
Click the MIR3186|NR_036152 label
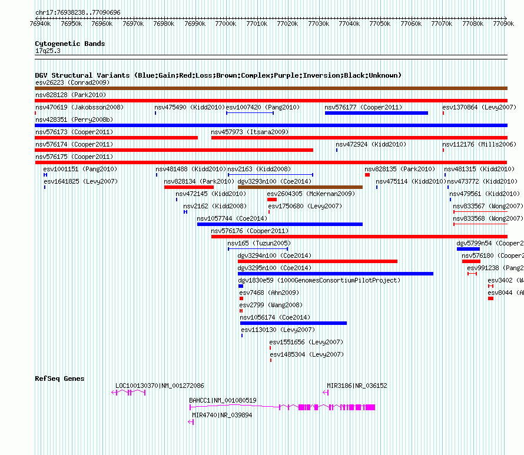pyautogui.click(x=357, y=386)
